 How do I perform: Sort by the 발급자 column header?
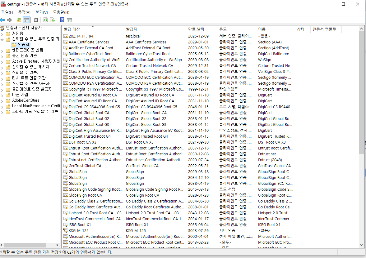point(155,29)
